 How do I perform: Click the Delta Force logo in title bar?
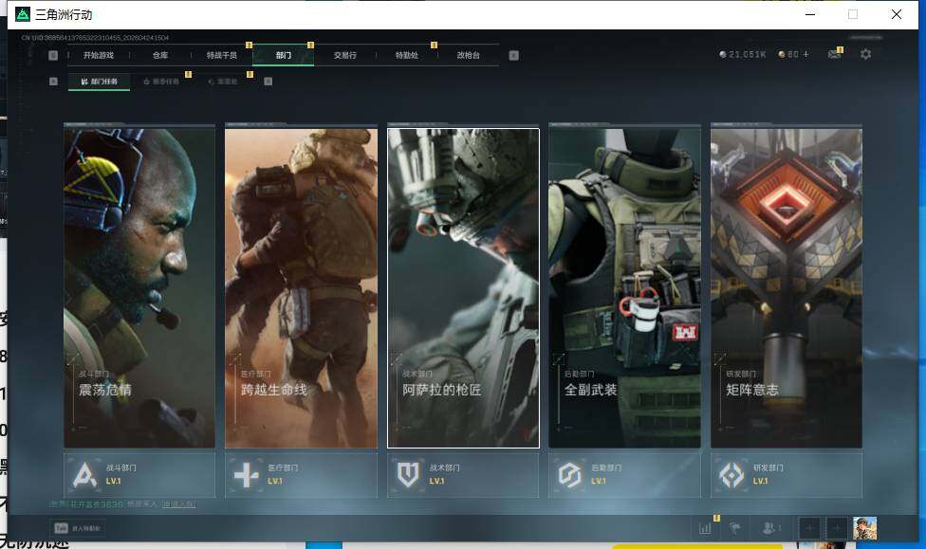click(23, 14)
